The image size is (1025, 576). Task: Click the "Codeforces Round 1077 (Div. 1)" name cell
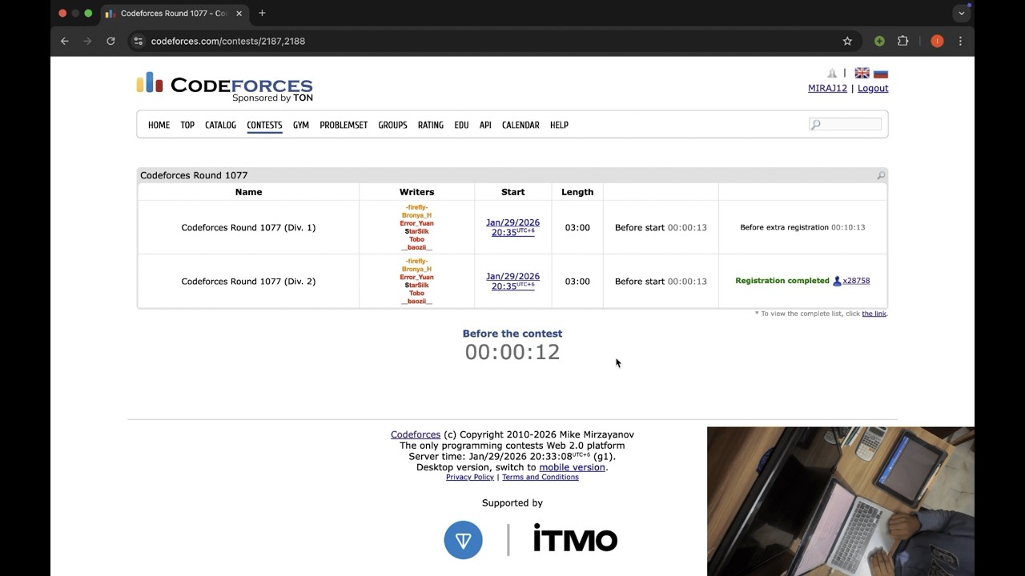pos(248,227)
